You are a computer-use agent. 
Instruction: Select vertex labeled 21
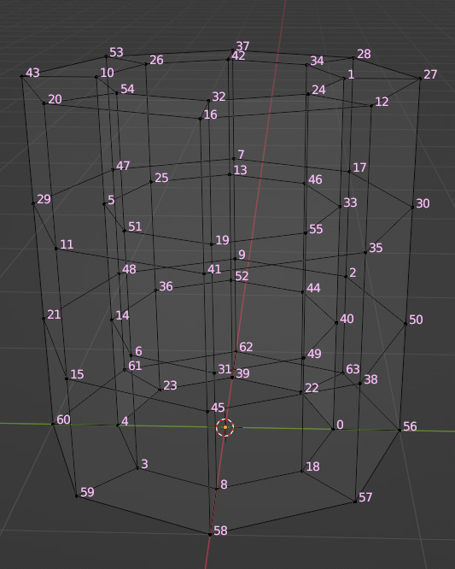[x=44, y=319]
